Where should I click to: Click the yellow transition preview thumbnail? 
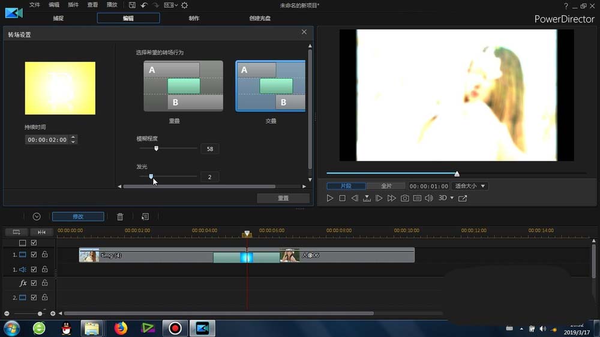(x=60, y=88)
